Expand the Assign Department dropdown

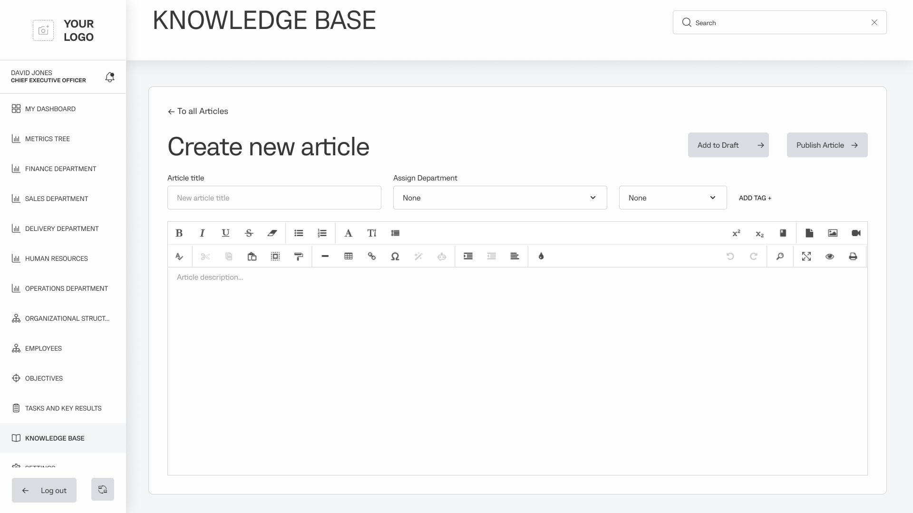coord(500,198)
